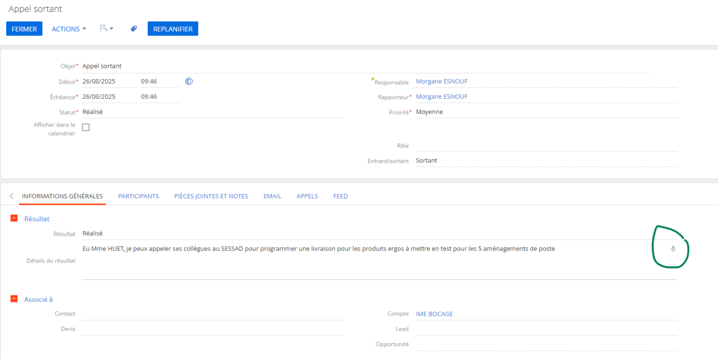Viewport: 718px width, 359px height.
Task: Click the empty Opportunité field
Action: (546, 344)
